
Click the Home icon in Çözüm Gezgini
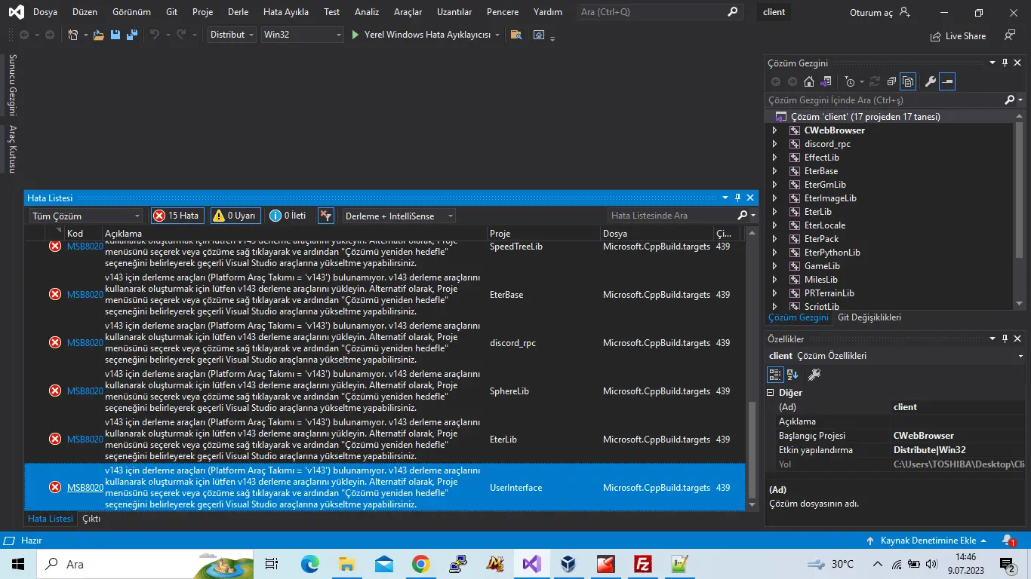pos(809,81)
